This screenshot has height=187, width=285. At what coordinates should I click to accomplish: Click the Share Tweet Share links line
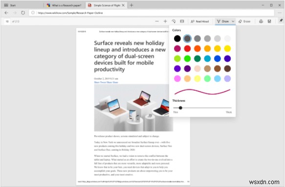(106, 82)
